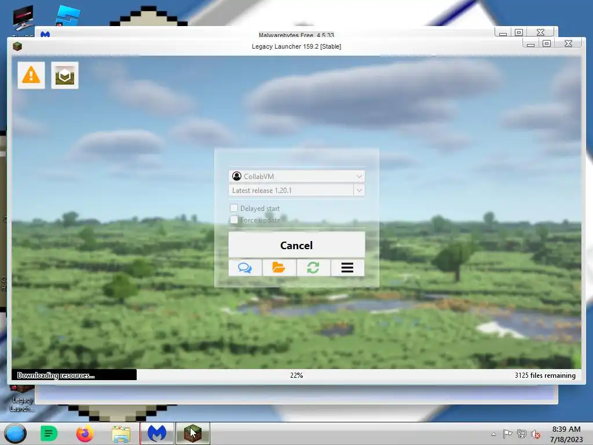This screenshot has width=593, height=445.
Task: Click Legacy Launcher title bar grass icon
Action: coord(17,46)
